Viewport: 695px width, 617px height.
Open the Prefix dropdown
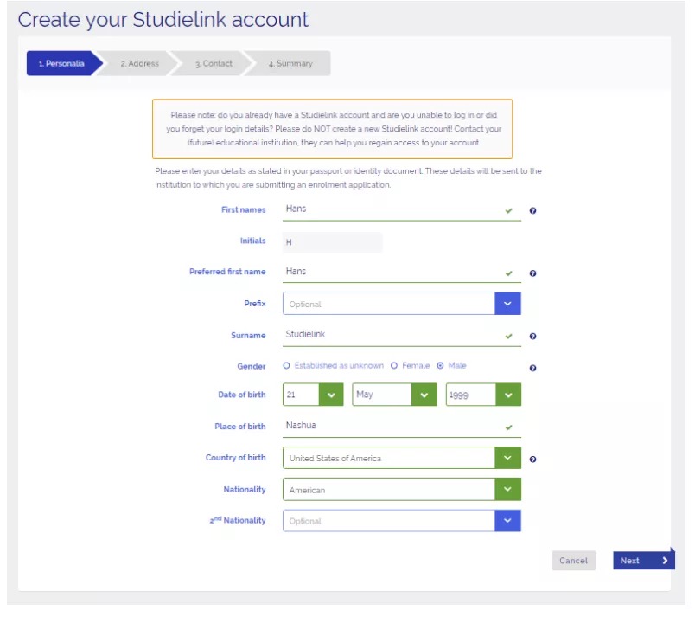(402, 304)
